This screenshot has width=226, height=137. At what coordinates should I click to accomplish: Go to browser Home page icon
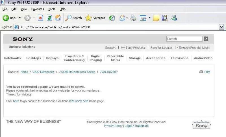58,18
